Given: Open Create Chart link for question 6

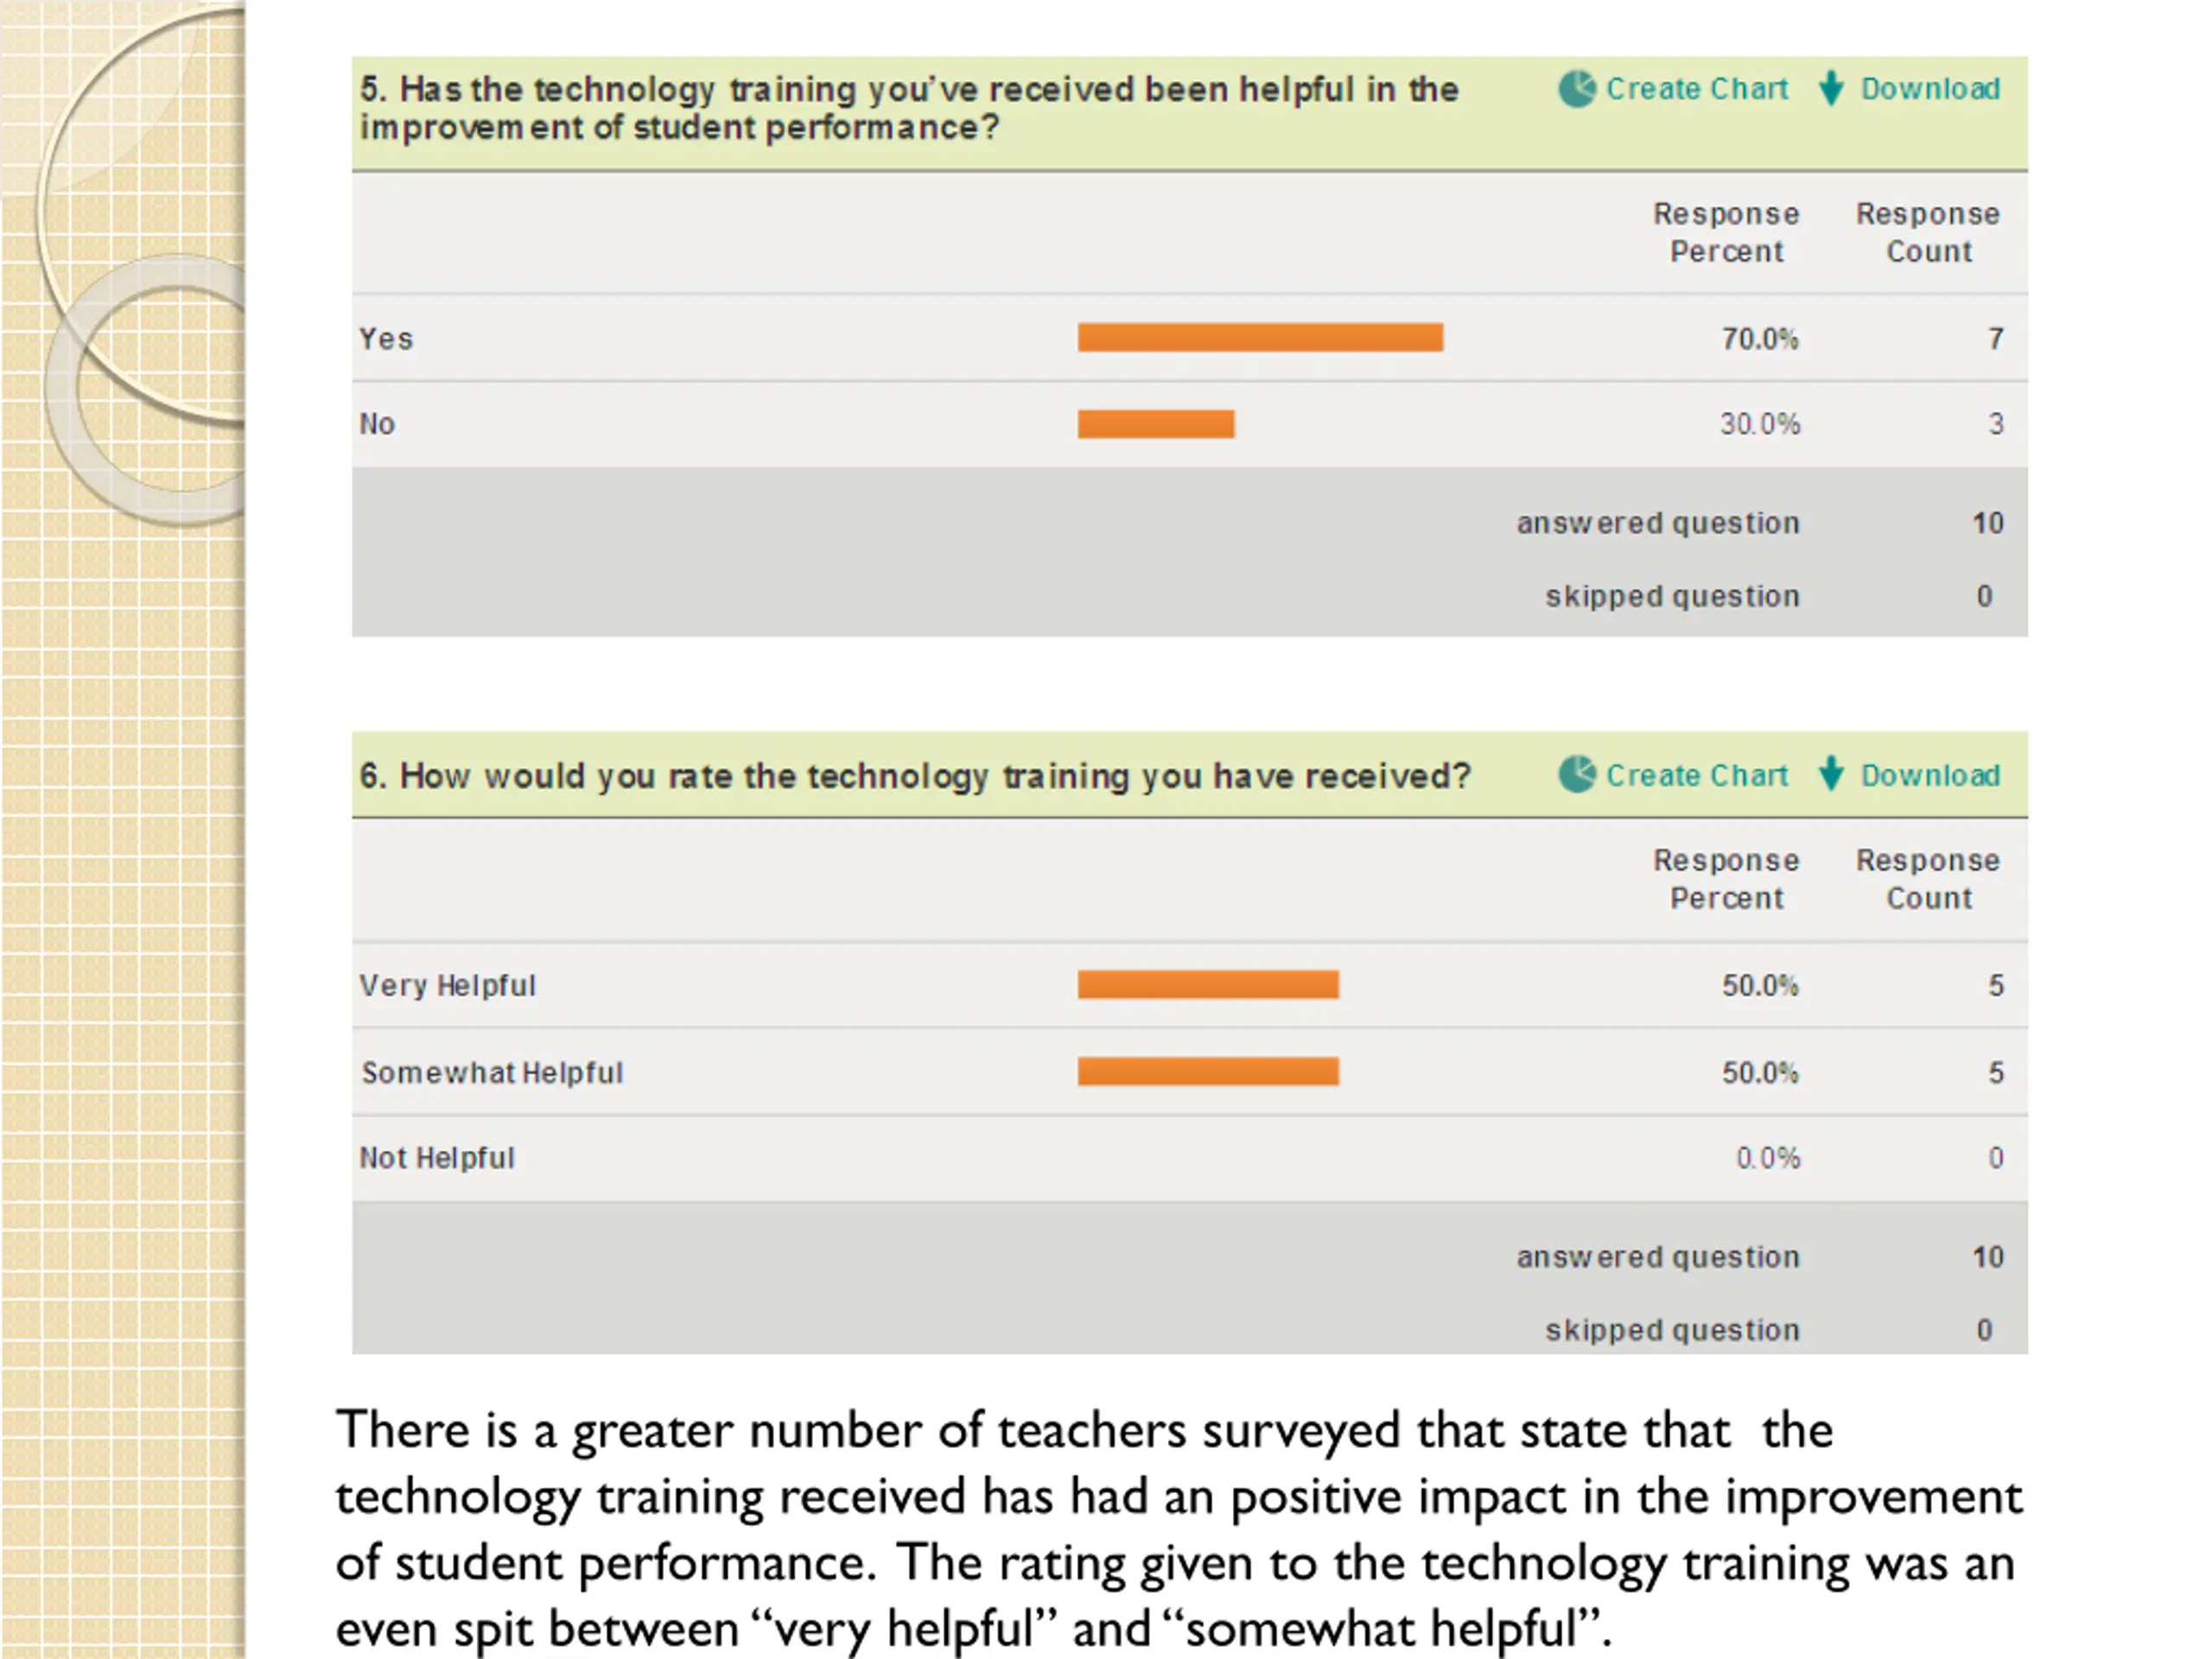Looking at the screenshot, I should point(1697,775).
